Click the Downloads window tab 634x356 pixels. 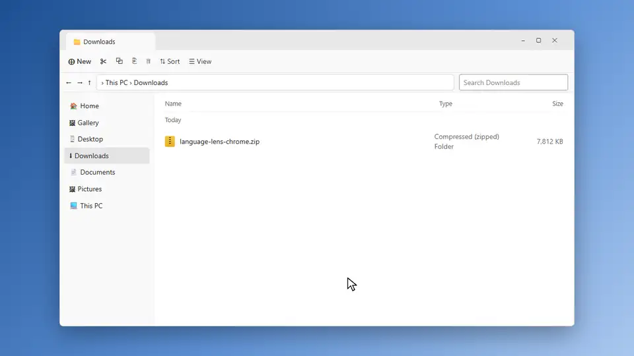(x=110, y=42)
